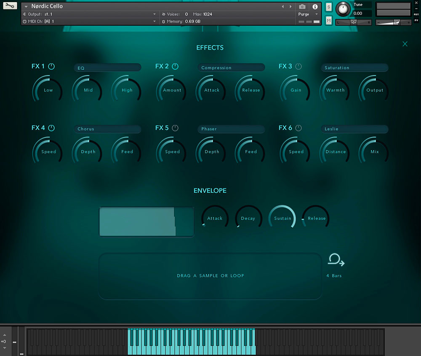Open the Purge menu
The width and height of the screenshot is (421, 356).
point(306,14)
